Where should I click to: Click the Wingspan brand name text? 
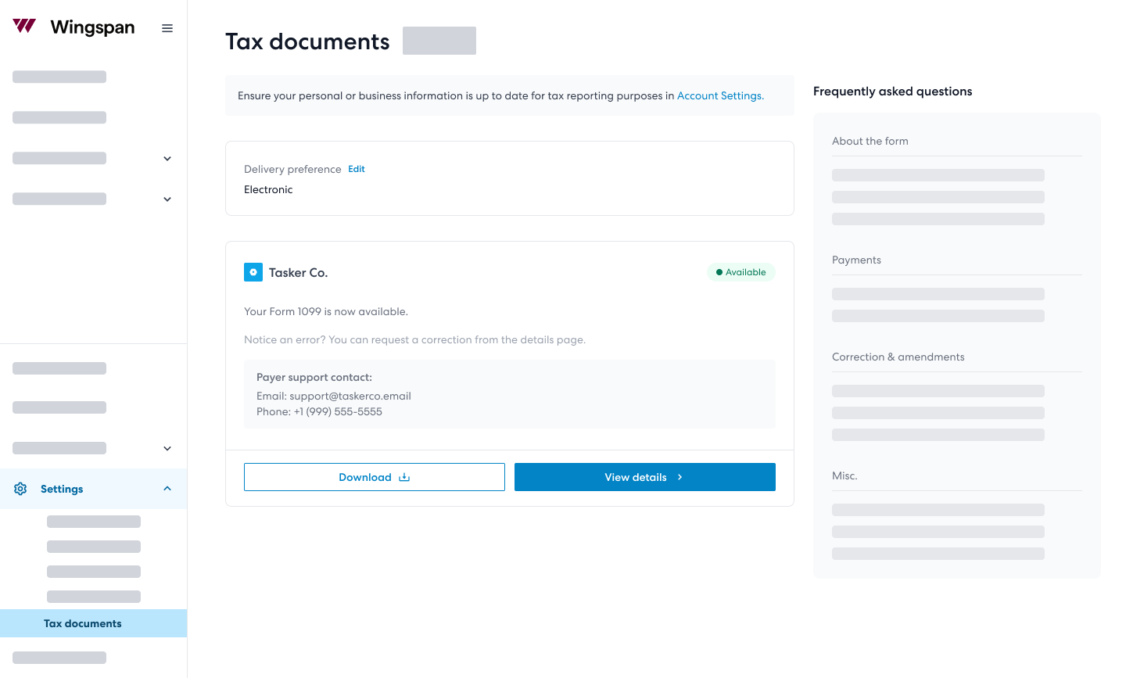click(92, 27)
